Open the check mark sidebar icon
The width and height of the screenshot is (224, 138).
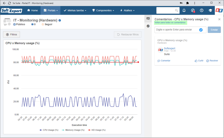pos(148,26)
